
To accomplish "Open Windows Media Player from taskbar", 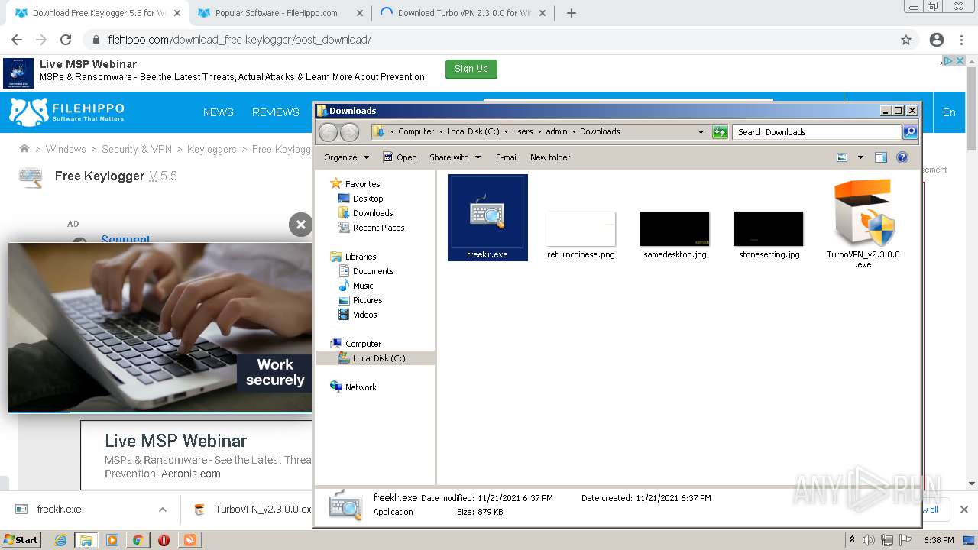I will pyautogui.click(x=112, y=540).
